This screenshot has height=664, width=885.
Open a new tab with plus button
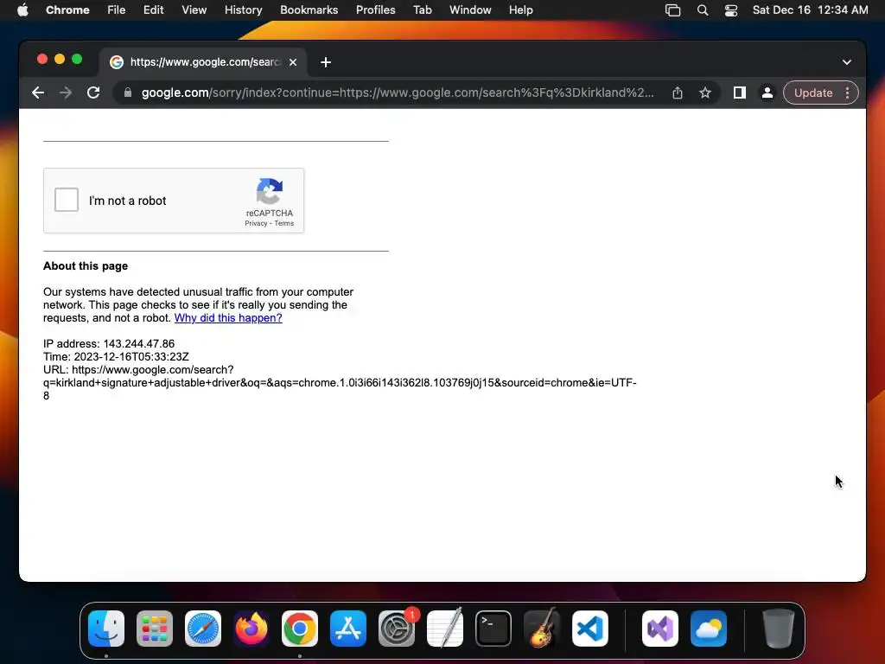point(326,62)
